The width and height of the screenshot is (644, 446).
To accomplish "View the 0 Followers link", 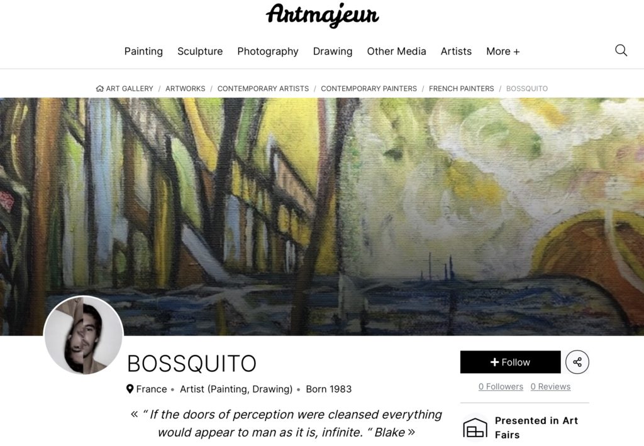I will point(501,386).
